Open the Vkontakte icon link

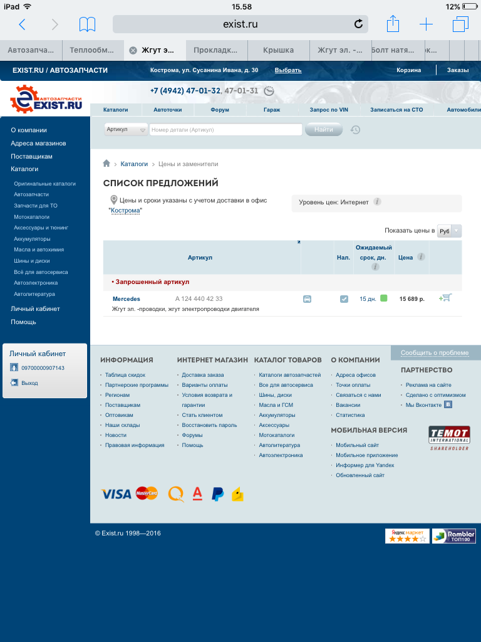448,405
